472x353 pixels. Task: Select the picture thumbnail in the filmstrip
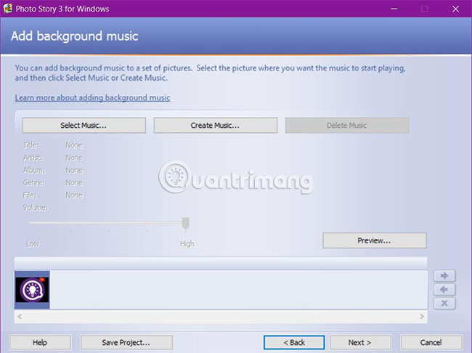tap(32, 290)
